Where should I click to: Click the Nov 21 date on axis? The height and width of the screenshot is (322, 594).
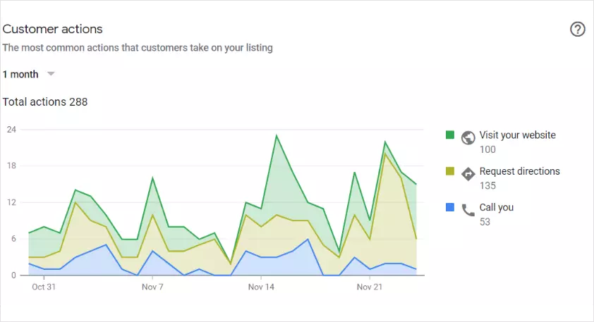click(x=370, y=287)
